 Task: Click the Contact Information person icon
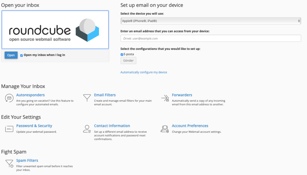tap(87, 129)
